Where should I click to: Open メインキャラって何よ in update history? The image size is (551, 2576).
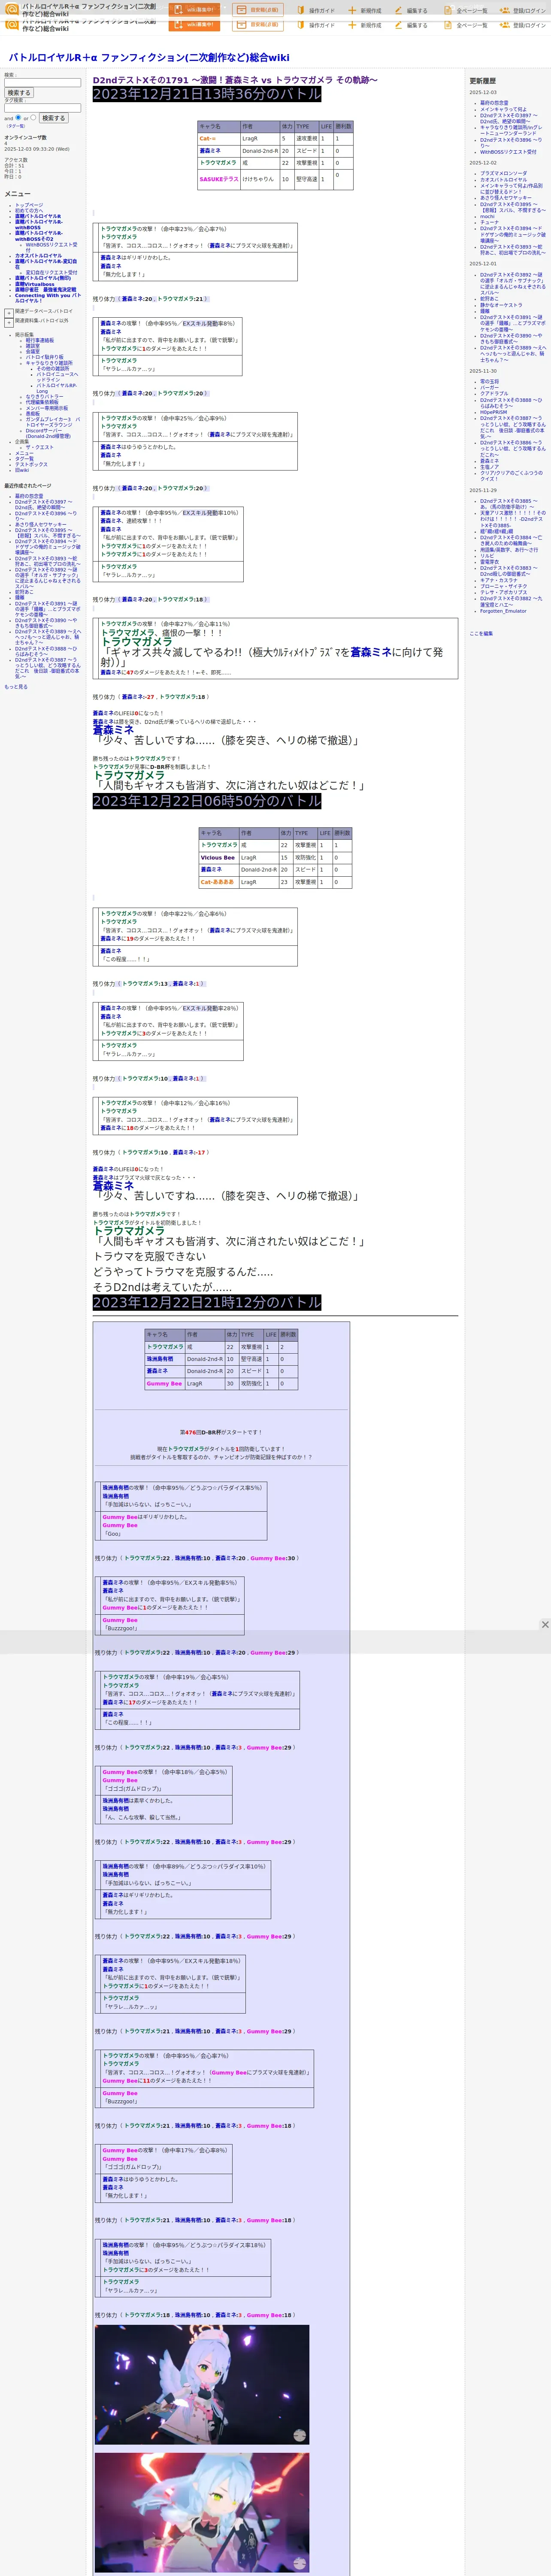[503, 109]
